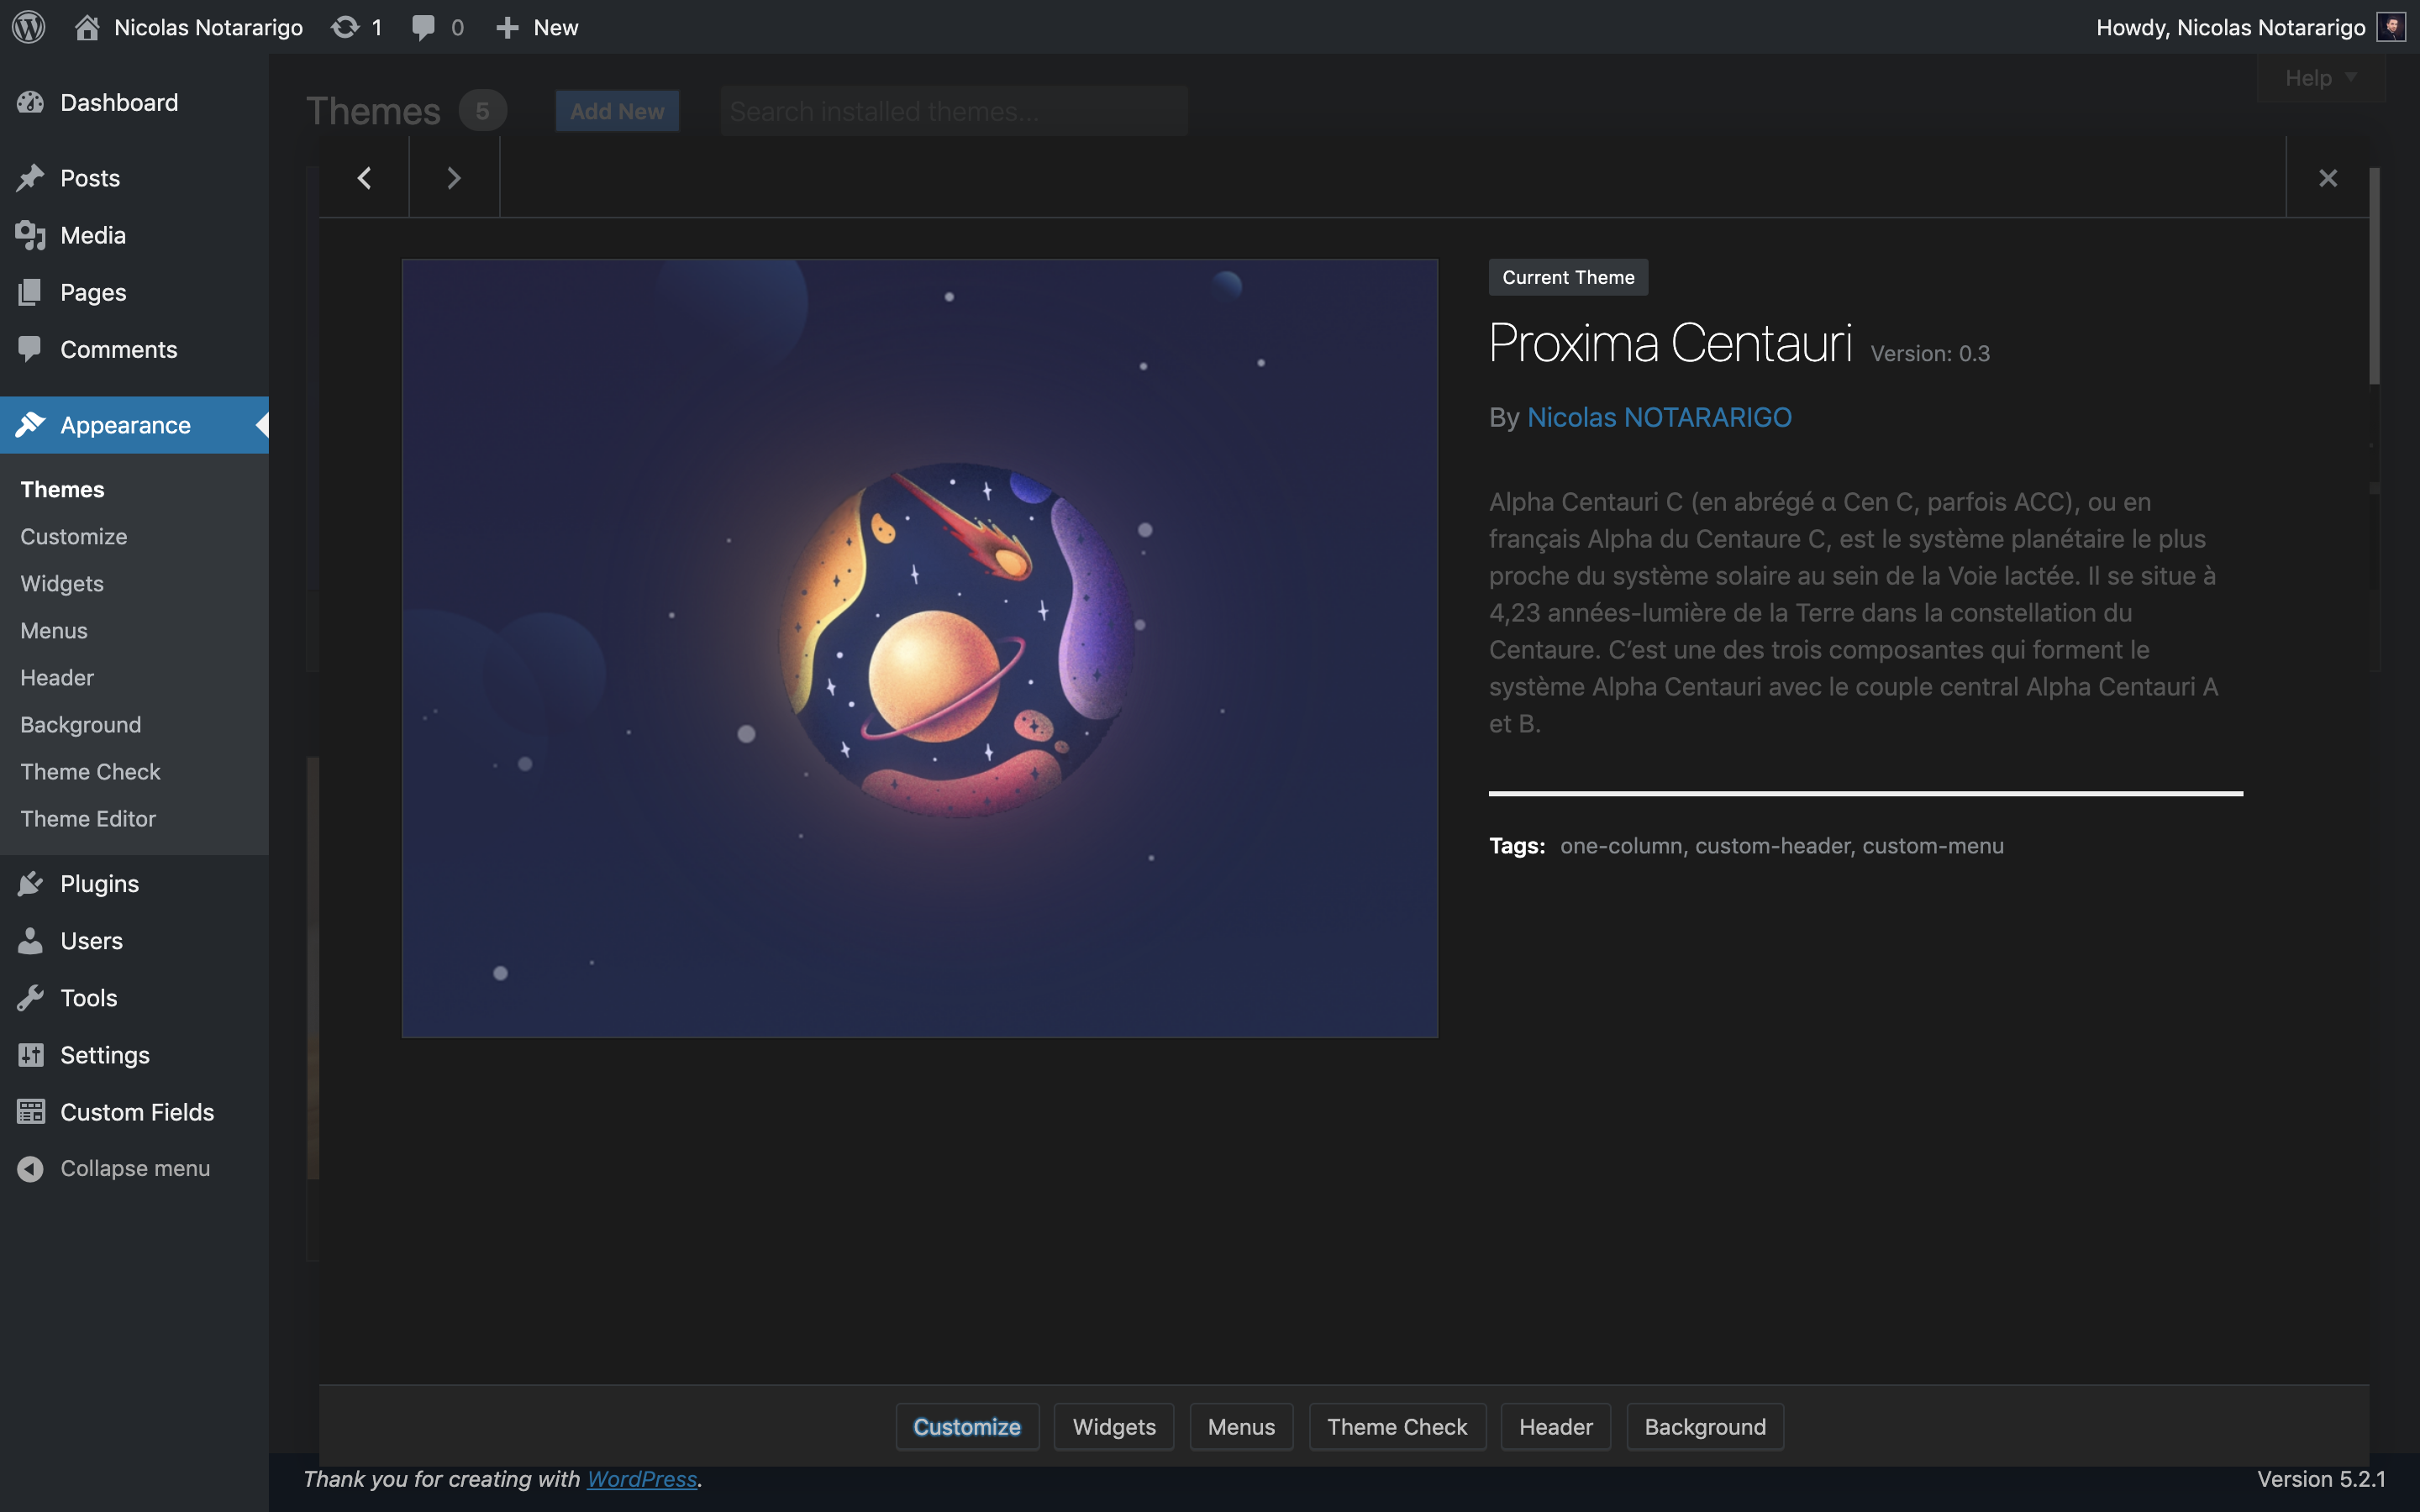This screenshot has width=2420, height=1512.
Task: Open the Dashboard gauge icon
Action: [31, 102]
